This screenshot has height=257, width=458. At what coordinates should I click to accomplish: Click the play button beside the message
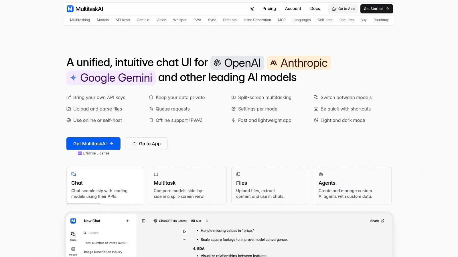184,232
